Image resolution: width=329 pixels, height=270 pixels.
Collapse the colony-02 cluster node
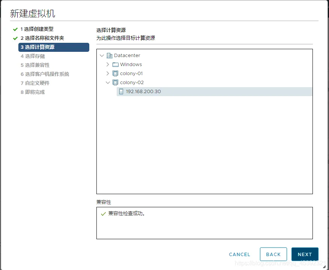(108, 83)
